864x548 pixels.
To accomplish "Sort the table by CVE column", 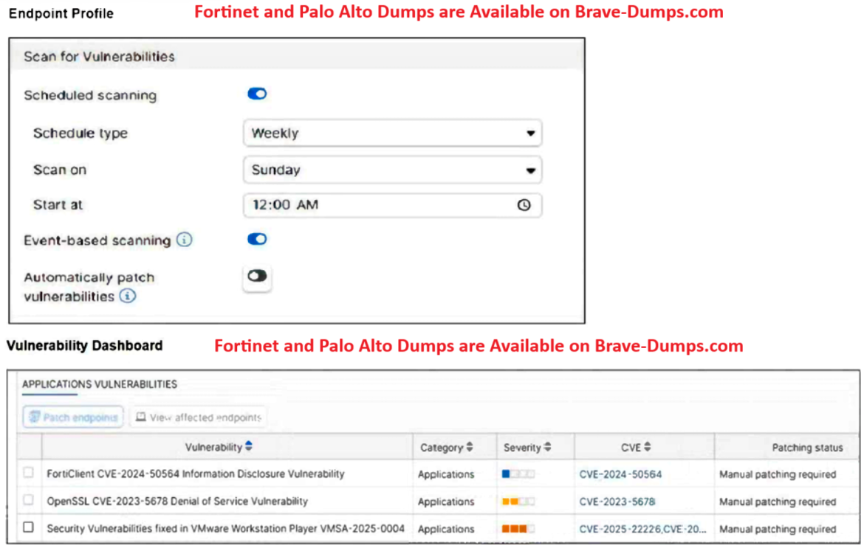I will [x=648, y=447].
